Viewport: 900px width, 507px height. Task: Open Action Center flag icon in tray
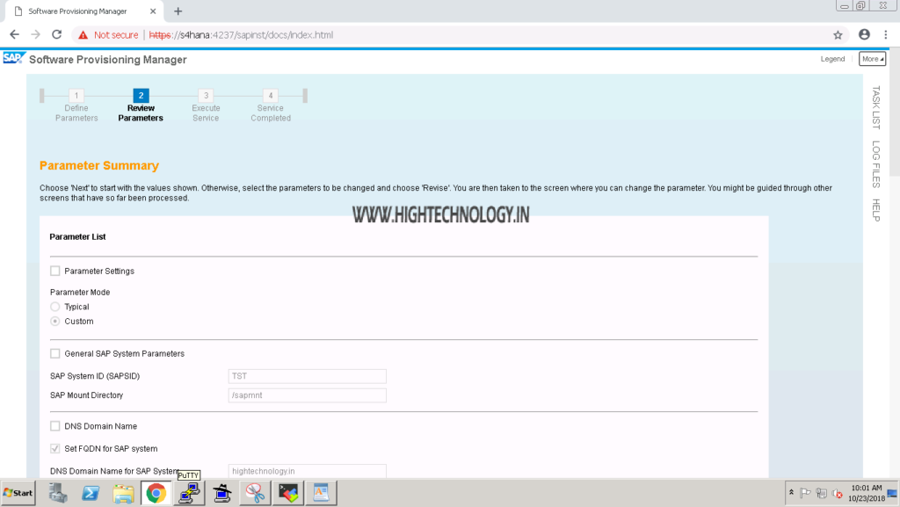tap(805, 493)
